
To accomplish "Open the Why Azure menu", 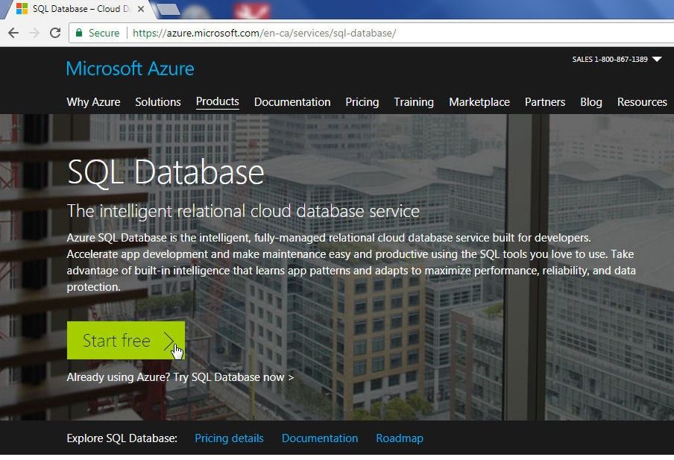I will (93, 101).
